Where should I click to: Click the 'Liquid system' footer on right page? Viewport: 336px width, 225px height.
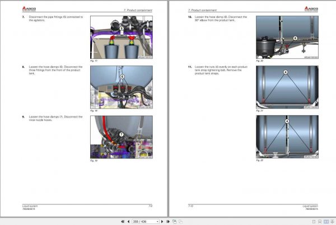[310, 206]
